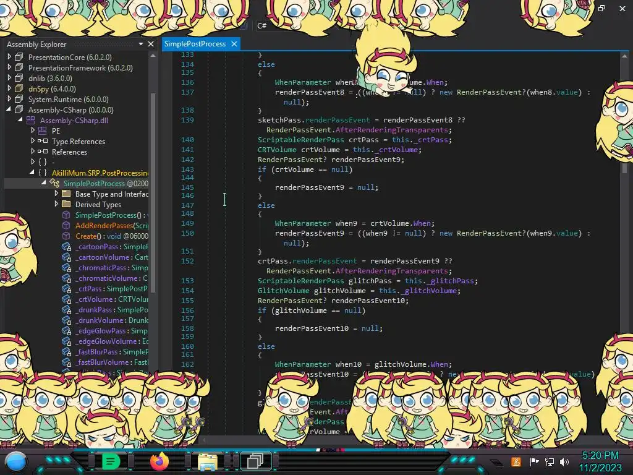Launch Firefox from the taskbar
Screen dimensions: 633x475
159,461
